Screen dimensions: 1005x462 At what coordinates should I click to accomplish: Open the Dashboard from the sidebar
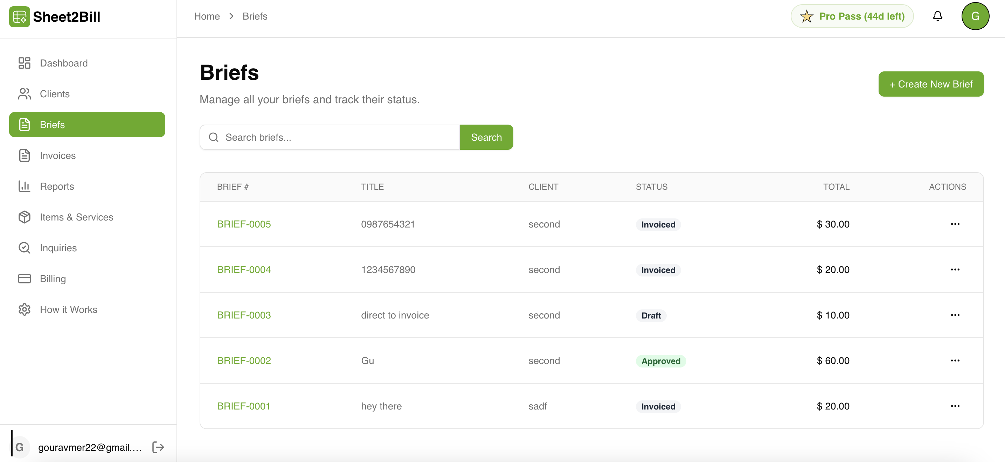pyautogui.click(x=24, y=63)
